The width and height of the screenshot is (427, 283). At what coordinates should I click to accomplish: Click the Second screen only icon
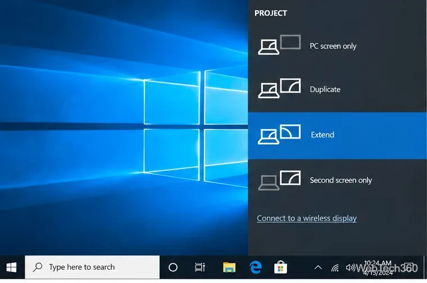coord(279,180)
